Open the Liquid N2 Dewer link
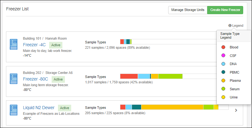The height and width of the screenshot is (128, 252). (x=39, y=108)
